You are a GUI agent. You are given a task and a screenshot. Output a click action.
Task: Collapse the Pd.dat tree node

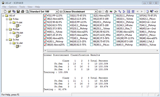point(10,33)
